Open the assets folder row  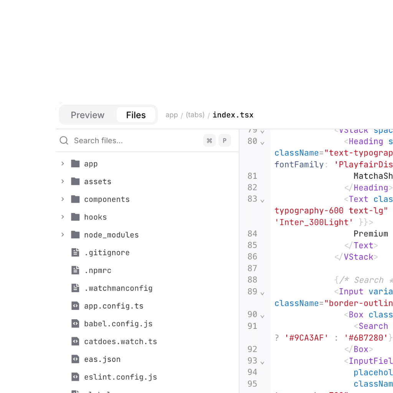[147, 182]
